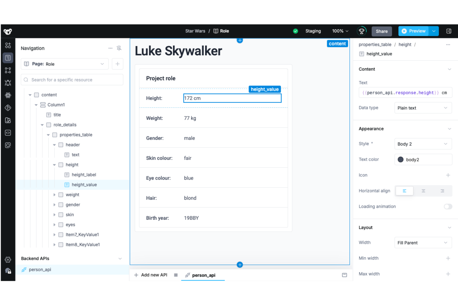Collapse the Layout section
Image resolution: width=458 pixels, height=305 pixels.
tap(449, 228)
